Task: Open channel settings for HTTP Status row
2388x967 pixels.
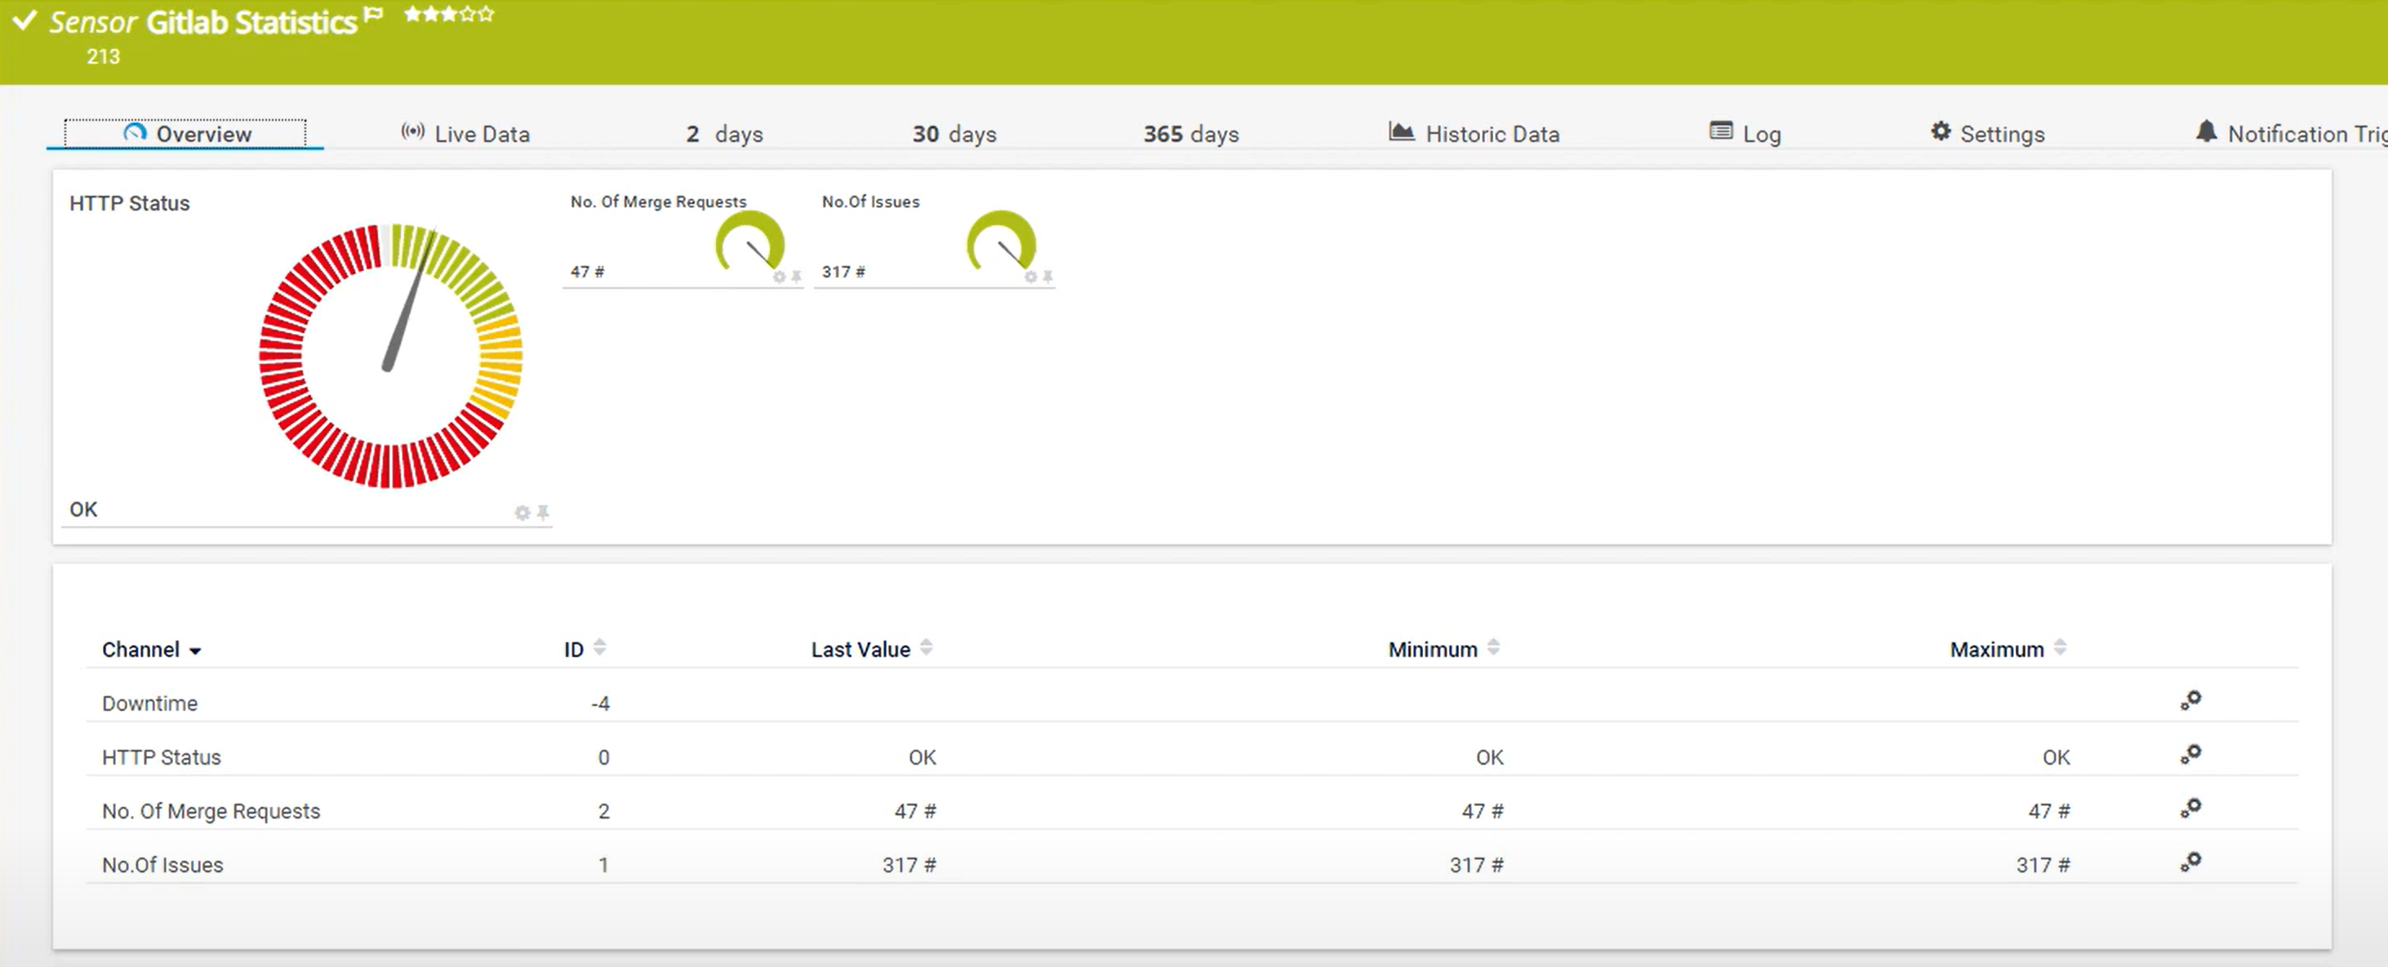Action: tap(2190, 754)
